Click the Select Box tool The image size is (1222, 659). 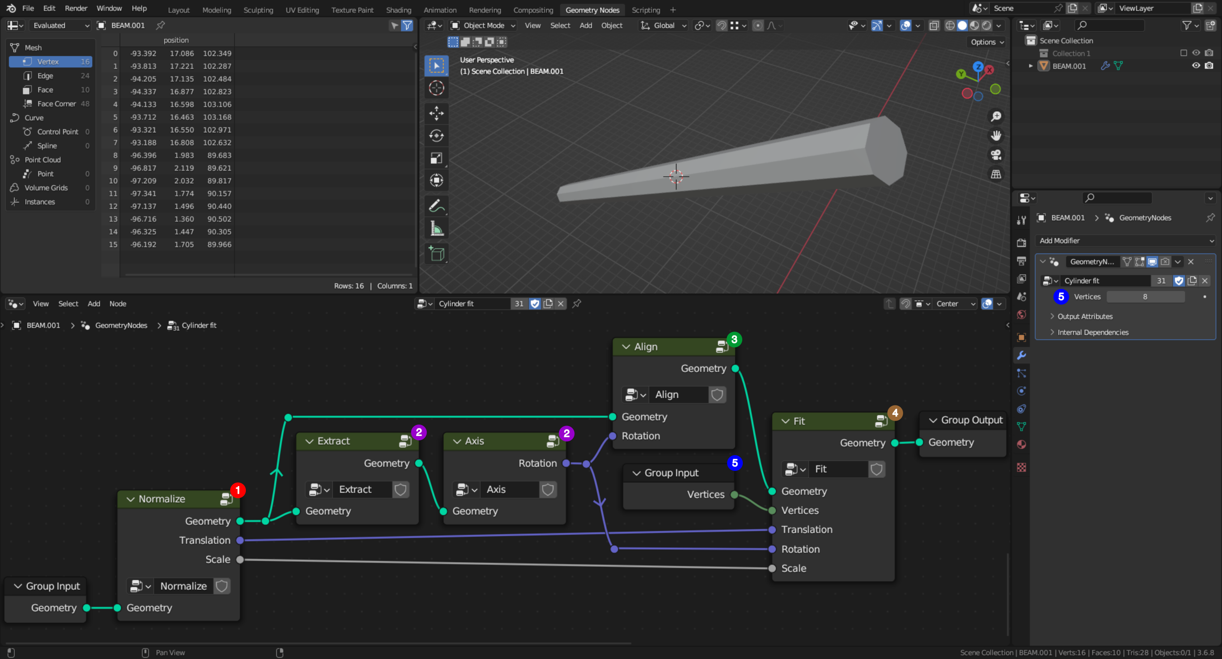coord(436,65)
